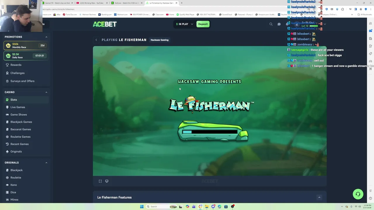Switch to the Gamer278 Kick clips tab

(x=58, y=3)
